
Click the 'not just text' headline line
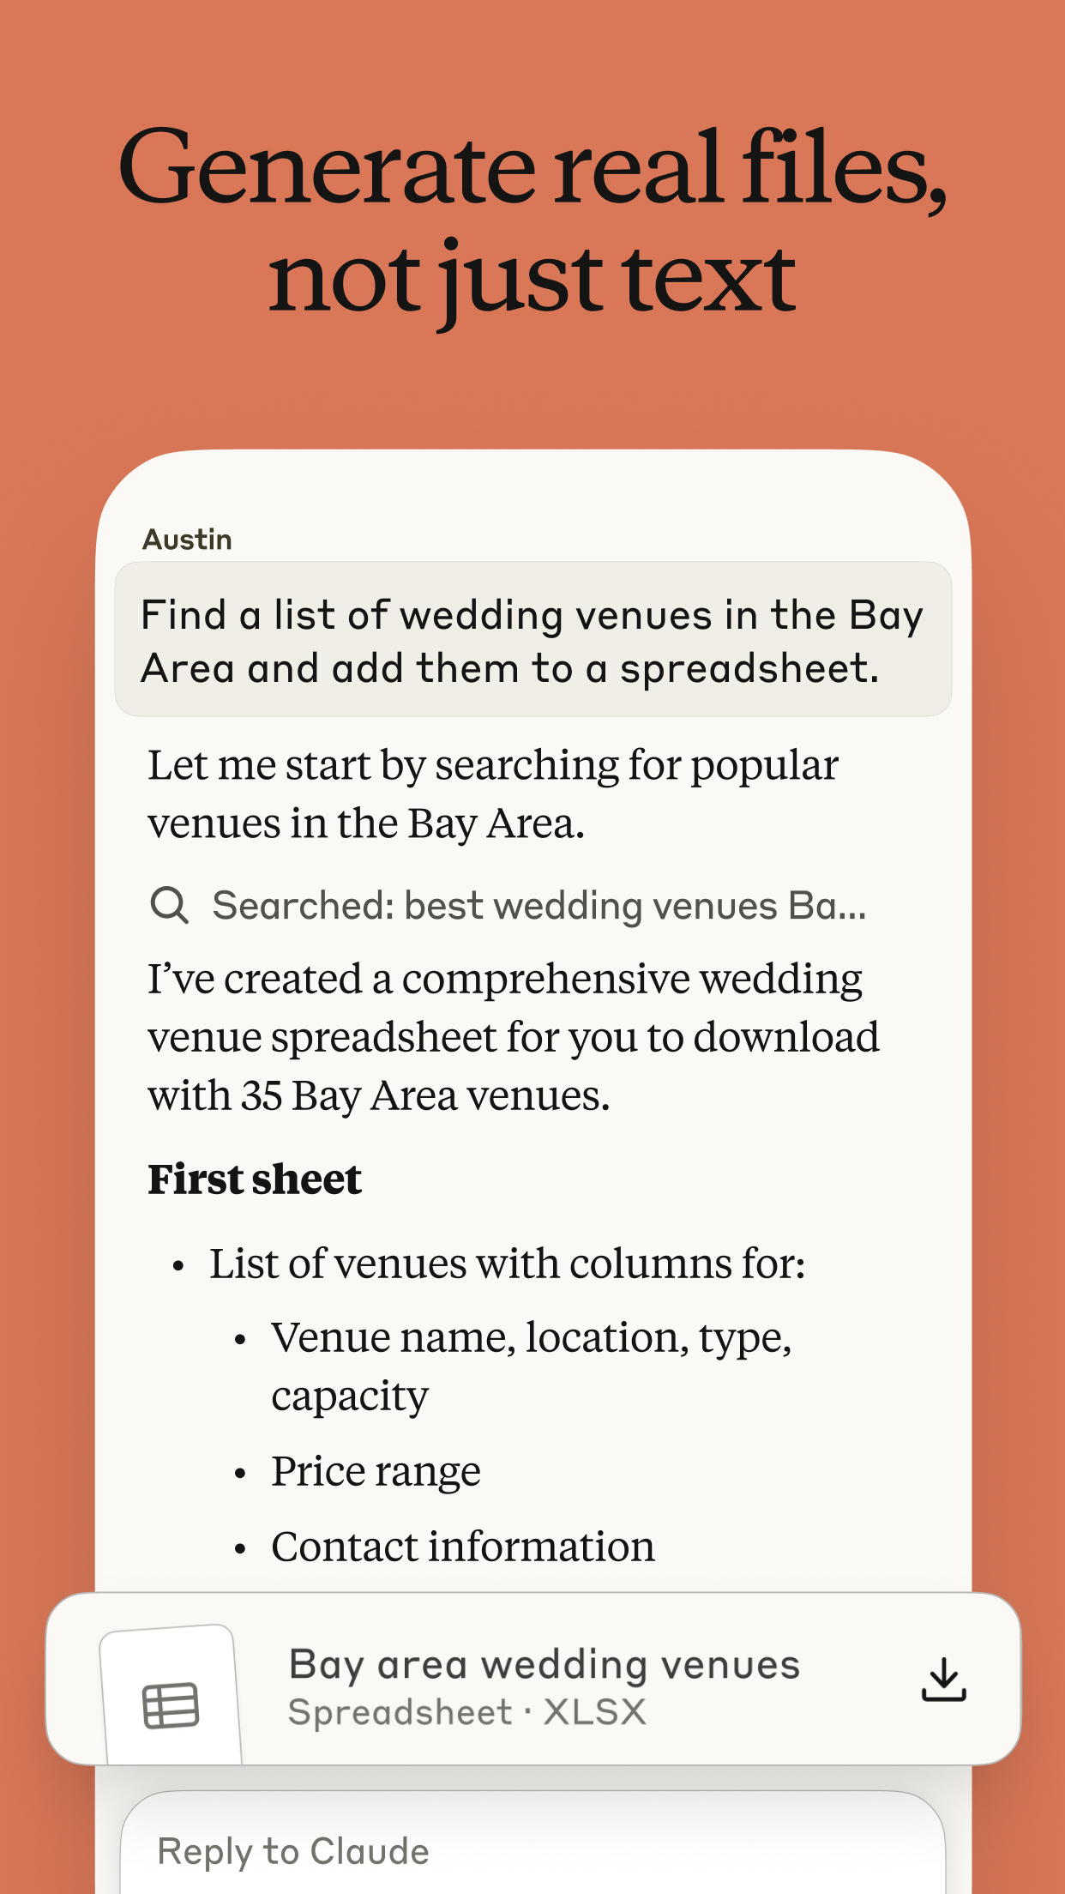click(x=532, y=279)
